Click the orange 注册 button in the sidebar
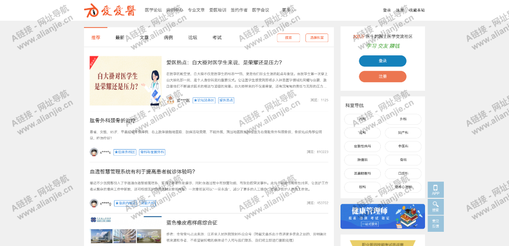This screenshot has width=509, height=246. coord(382,77)
